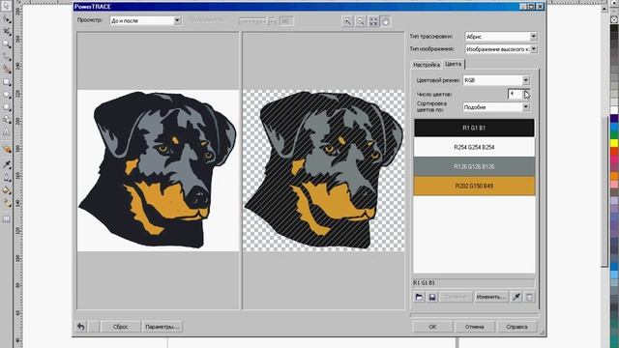This screenshot has height=348, width=619.
Task: Click the OK button
Action: pyautogui.click(x=432, y=327)
